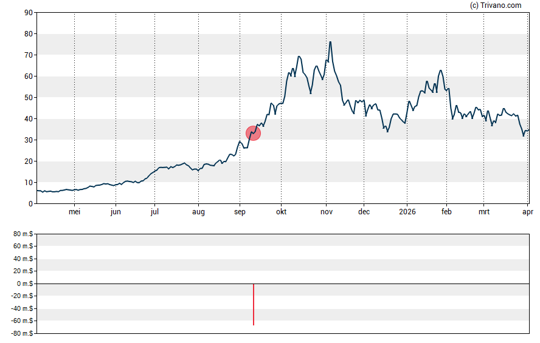Click the '80 m.$' axis label
Screen dimensions: 540x343
(x=23, y=234)
